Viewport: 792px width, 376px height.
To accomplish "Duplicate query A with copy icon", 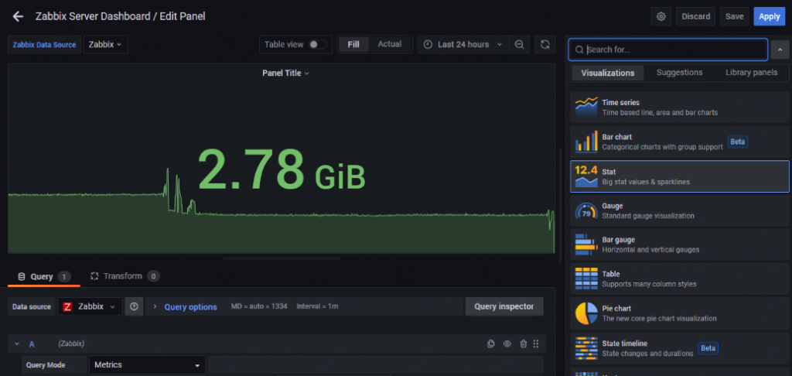I will 490,344.
